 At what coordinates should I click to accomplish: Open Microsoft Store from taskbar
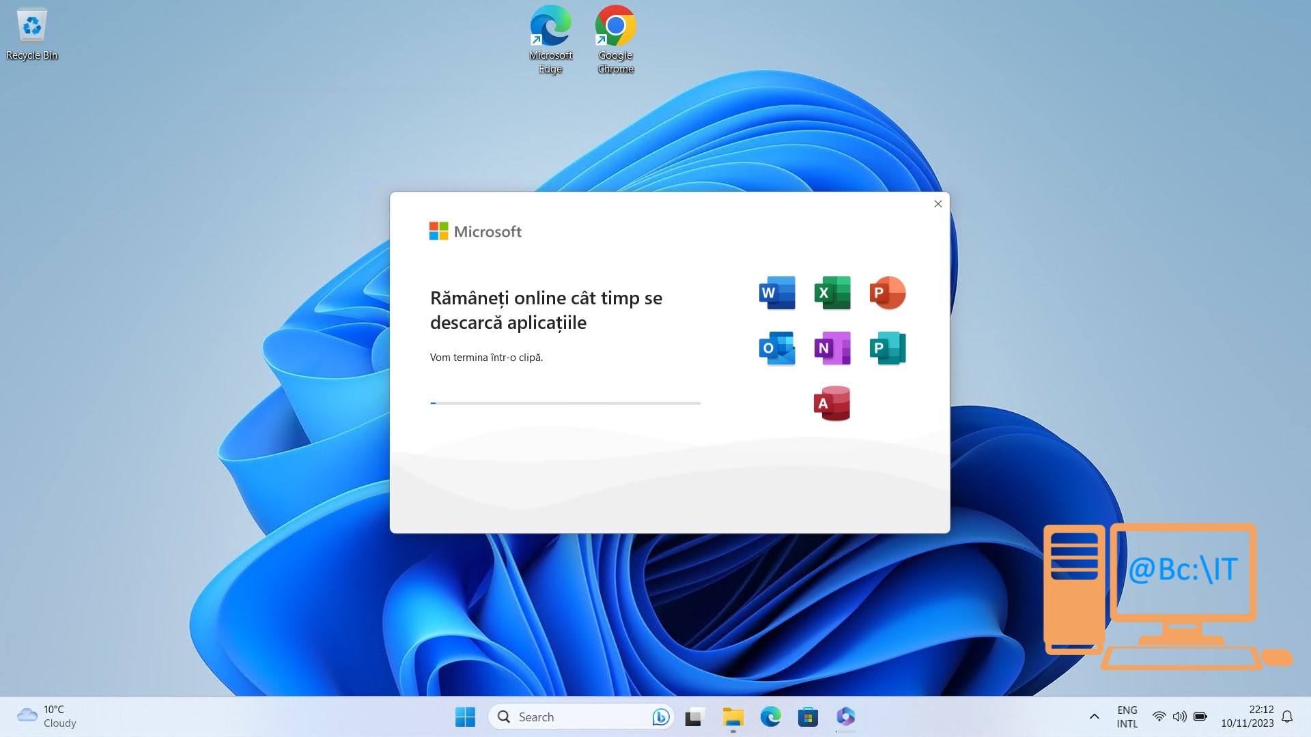808,717
